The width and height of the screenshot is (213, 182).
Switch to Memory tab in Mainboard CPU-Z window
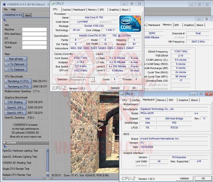coord(162,100)
